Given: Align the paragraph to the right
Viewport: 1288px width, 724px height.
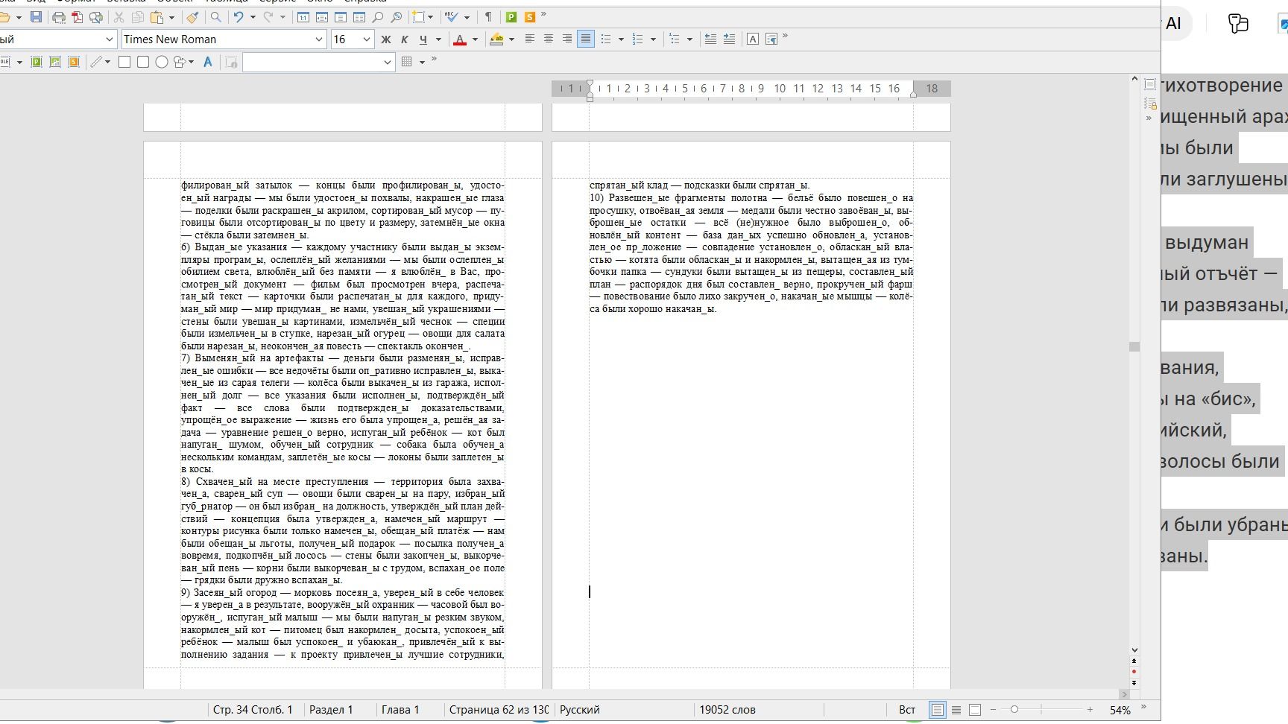Looking at the screenshot, I should pos(567,39).
